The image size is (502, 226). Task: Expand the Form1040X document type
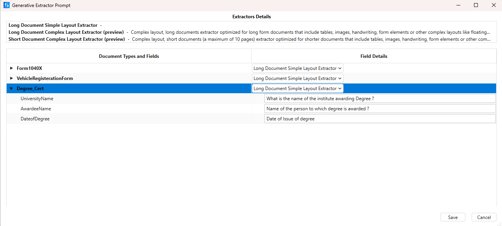(x=11, y=68)
